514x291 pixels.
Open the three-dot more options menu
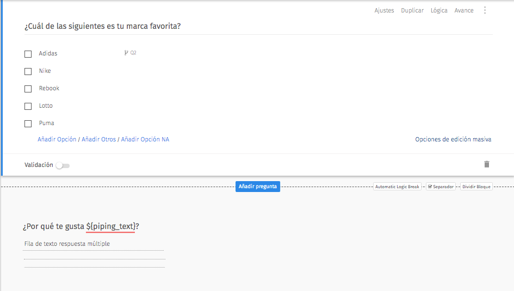485,10
